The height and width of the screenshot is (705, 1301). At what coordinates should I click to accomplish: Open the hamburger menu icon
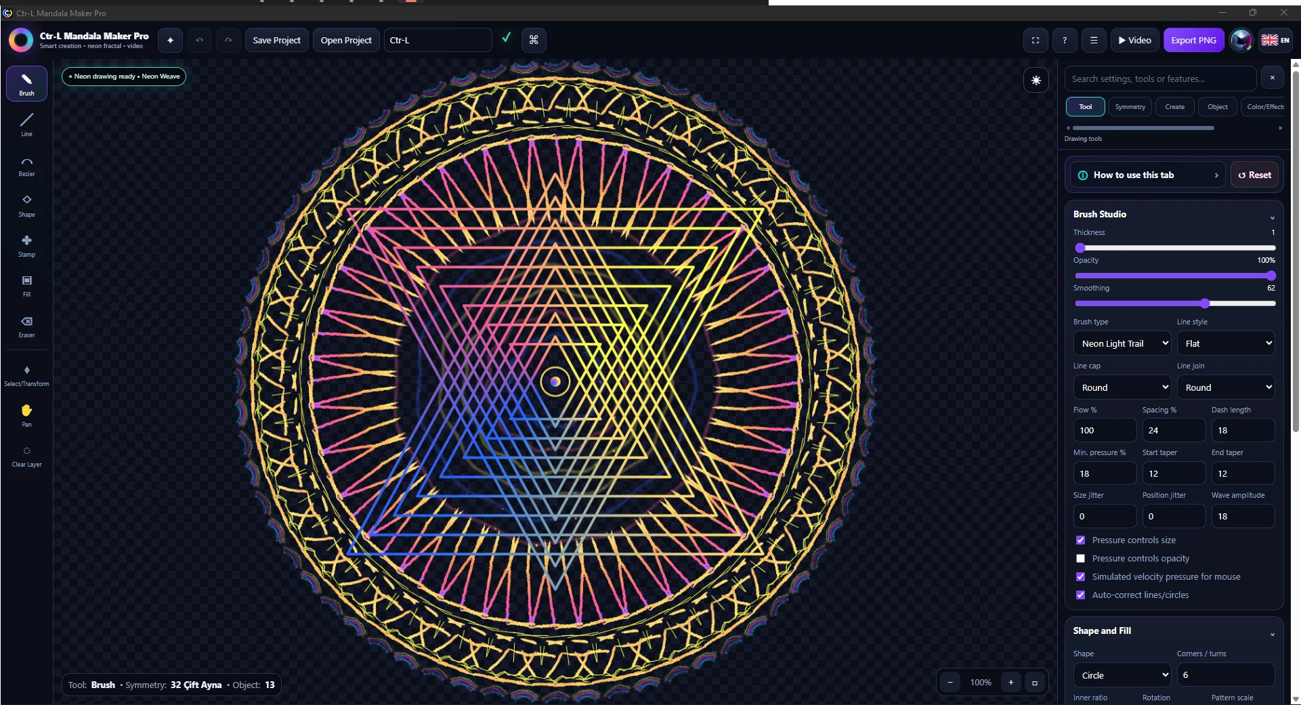(x=1094, y=40)
